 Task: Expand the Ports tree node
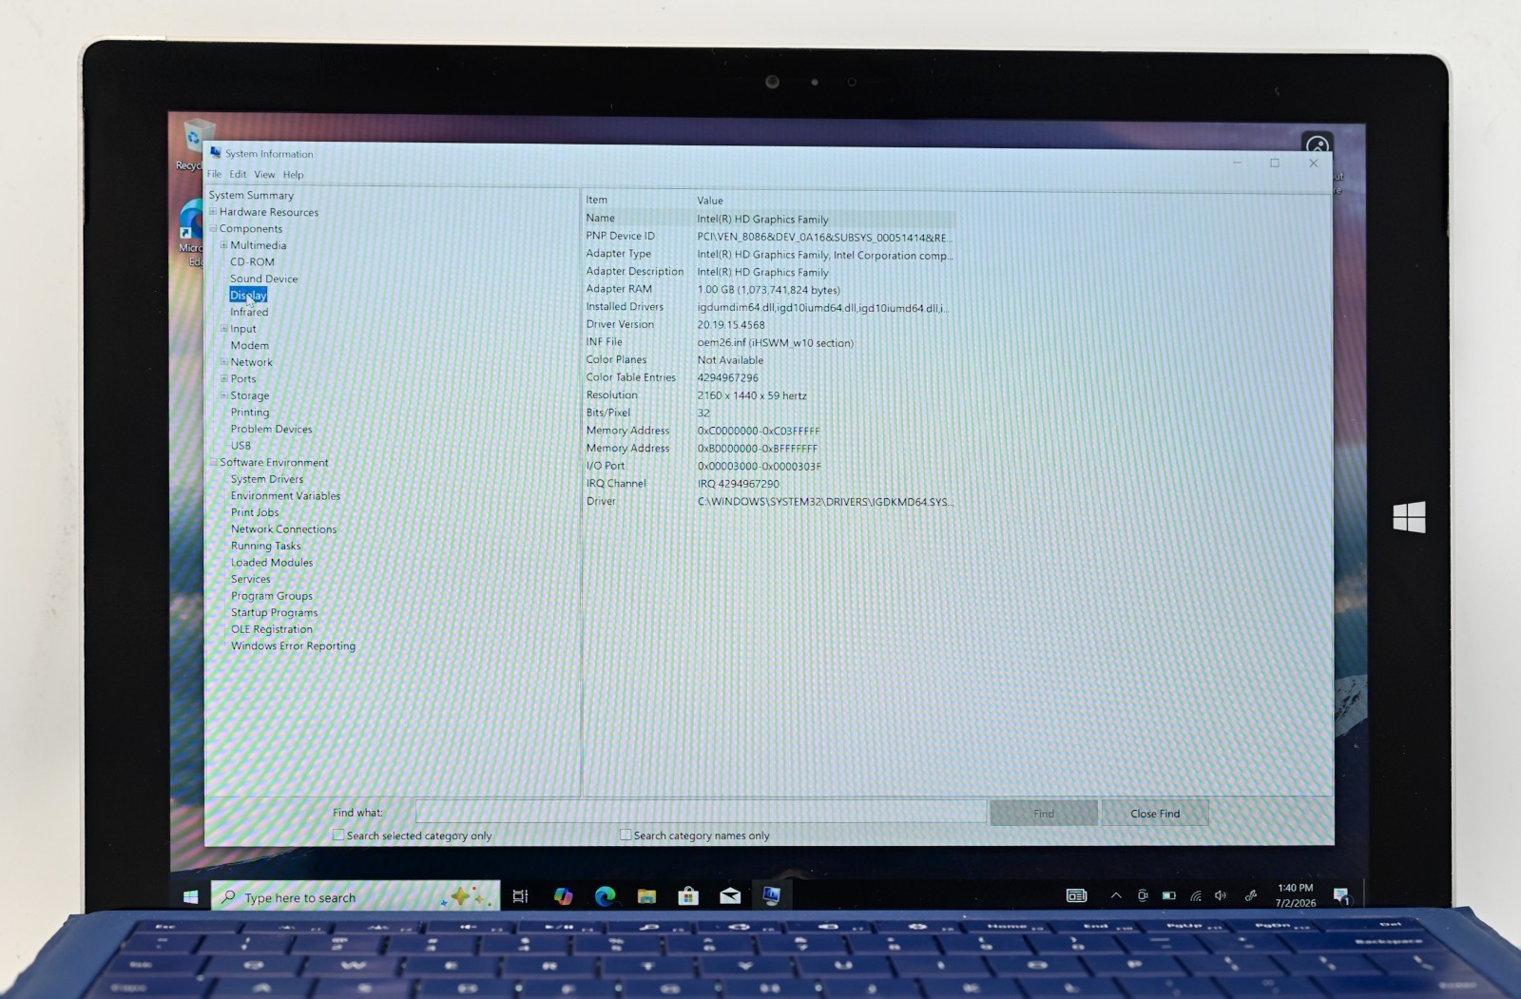click(224, 378)
